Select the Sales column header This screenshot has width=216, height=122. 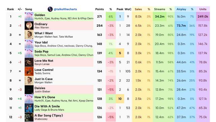[138, 9]
